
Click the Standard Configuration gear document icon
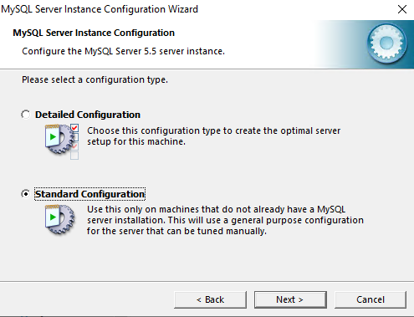pyautogui.click(x=59, y=220)
